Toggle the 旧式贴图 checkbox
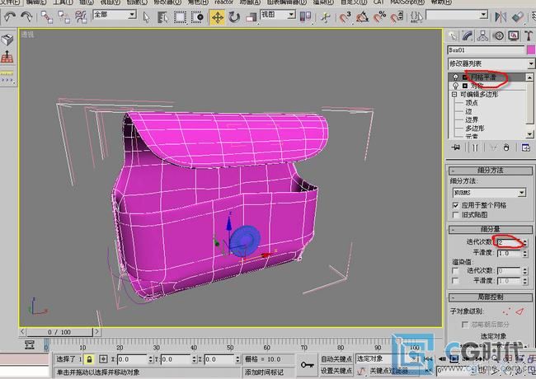This screenshot has width=536, height=379. 455,215
